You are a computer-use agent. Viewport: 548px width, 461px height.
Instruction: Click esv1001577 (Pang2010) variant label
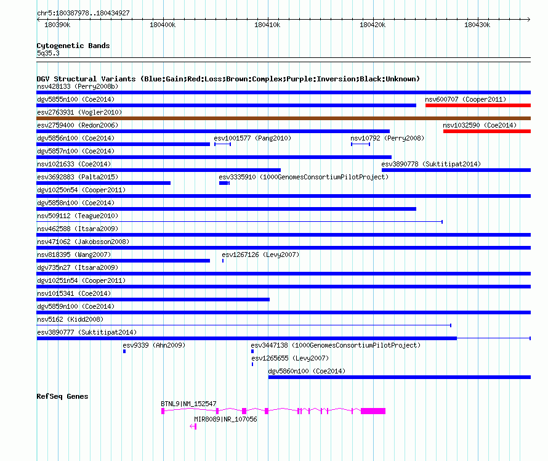252,138
